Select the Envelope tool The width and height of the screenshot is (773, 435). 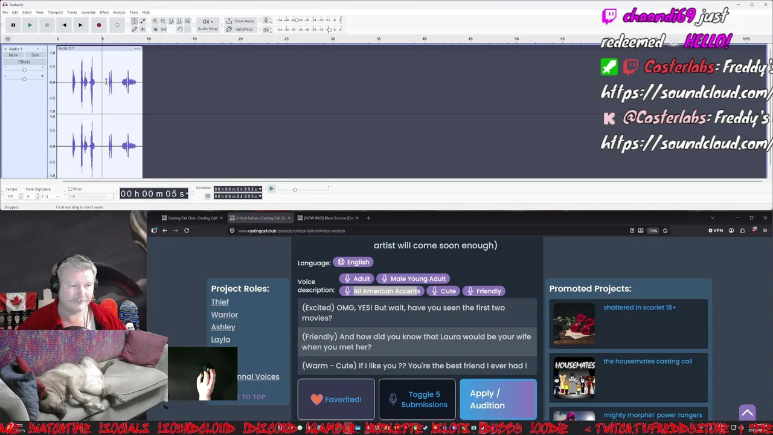tap(143, 21)
